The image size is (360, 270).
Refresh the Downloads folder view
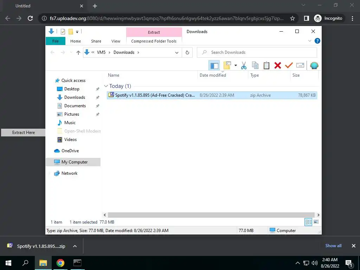click(187, 53)
